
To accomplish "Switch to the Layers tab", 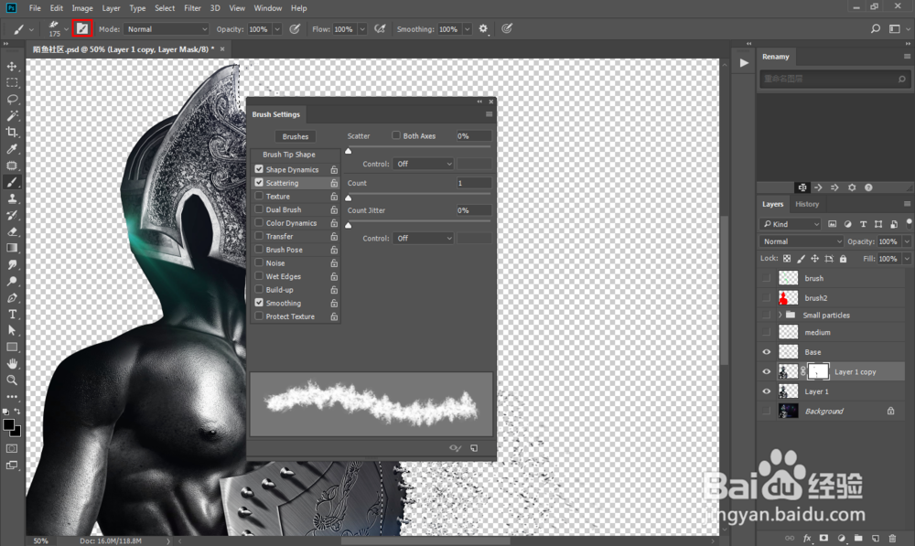I will pos(772,204).
